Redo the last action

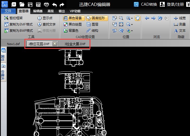coord(62,5)
